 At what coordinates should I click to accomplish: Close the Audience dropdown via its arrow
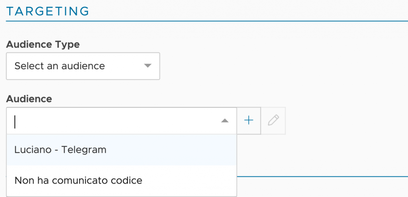coord(225,121)
